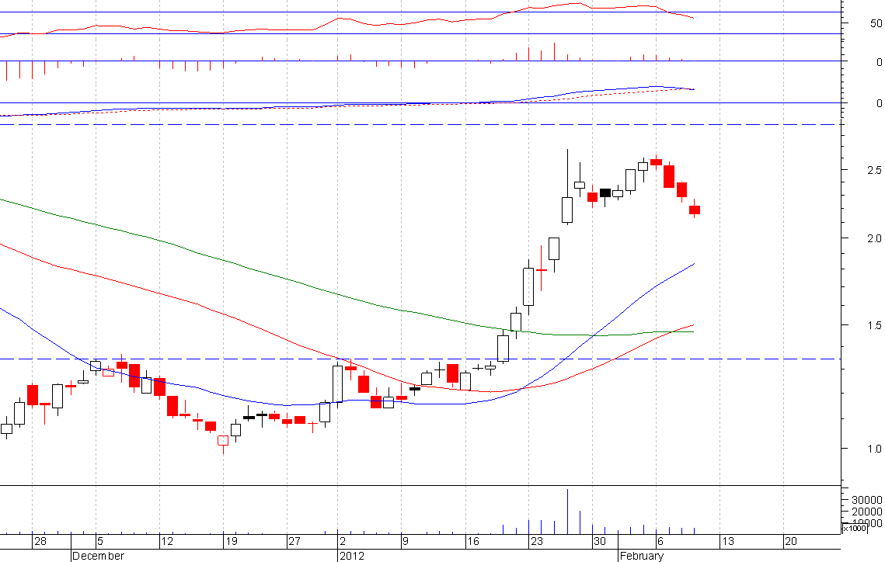885x562 pixels.
Task: Select the December month label
Action: click(98, 556)
